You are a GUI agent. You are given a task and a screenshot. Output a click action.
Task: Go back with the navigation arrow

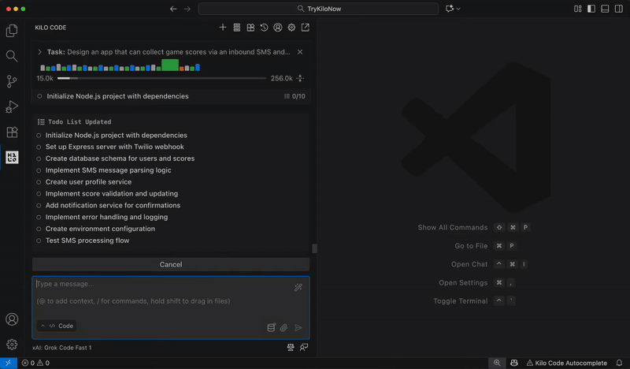[x=173, y=9]
